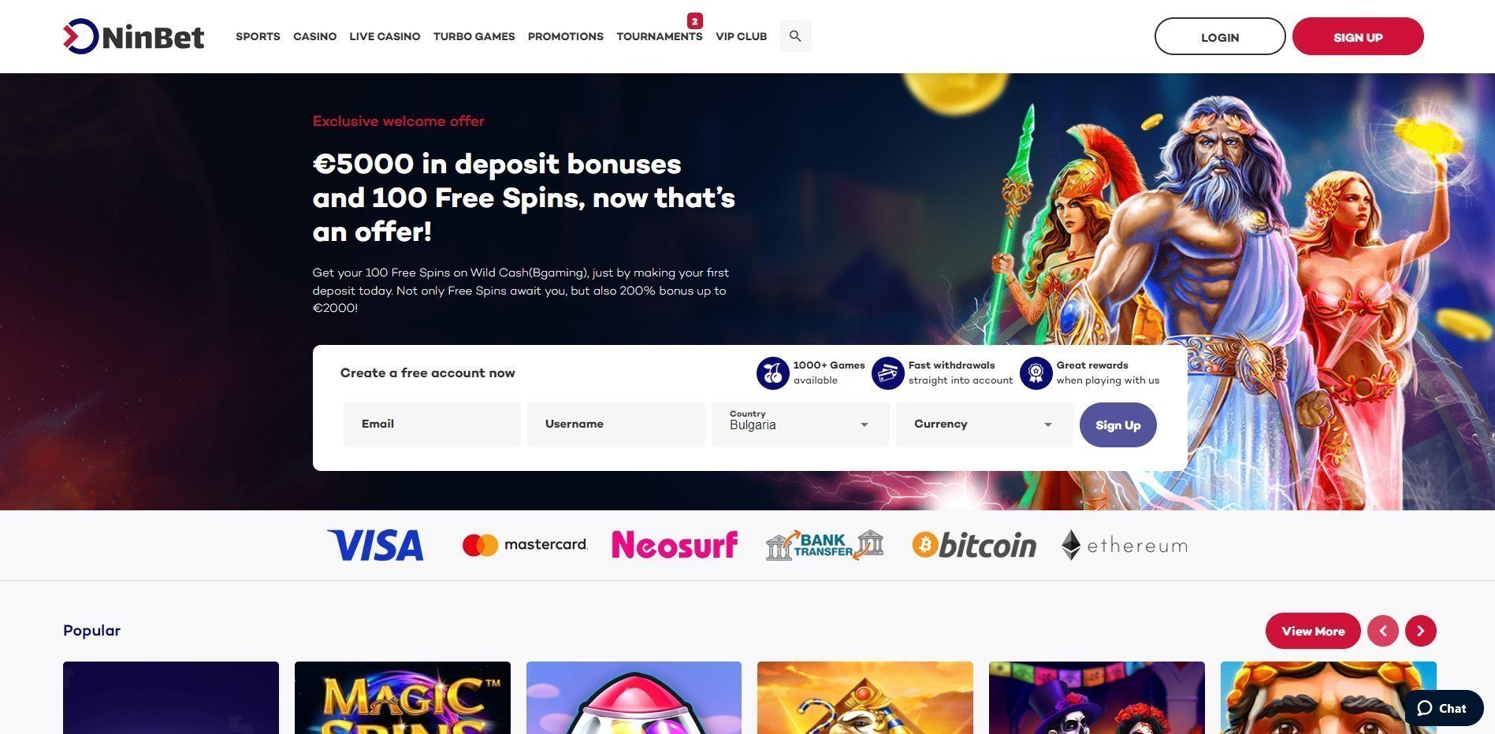
Task: Click the VISA payment logo
Action: coord(375,545)
